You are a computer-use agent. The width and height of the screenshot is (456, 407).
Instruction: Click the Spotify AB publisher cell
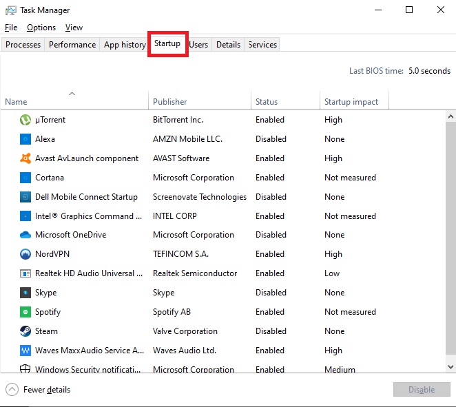[172, 312]
